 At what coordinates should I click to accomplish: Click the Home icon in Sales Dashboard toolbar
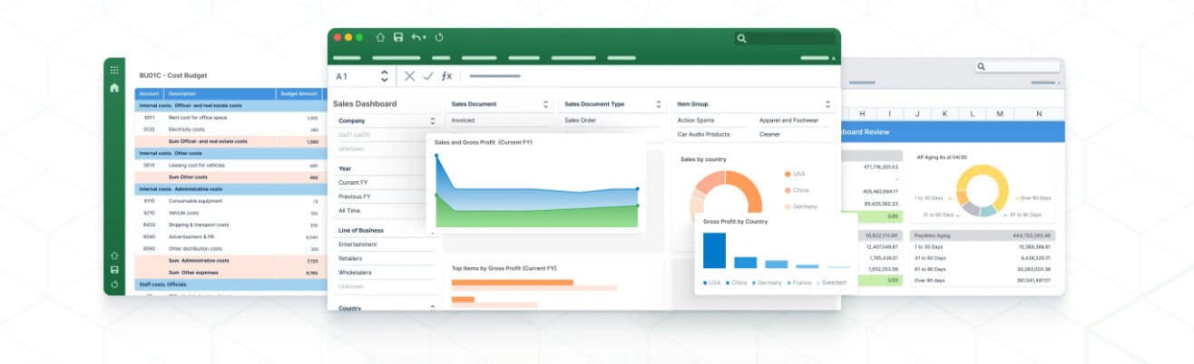pos(380,37)
